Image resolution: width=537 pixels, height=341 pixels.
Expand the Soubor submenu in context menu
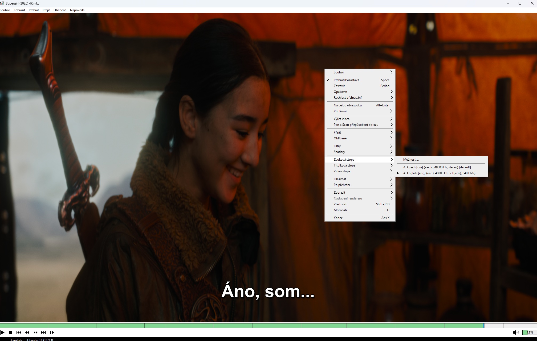point(360,72)
